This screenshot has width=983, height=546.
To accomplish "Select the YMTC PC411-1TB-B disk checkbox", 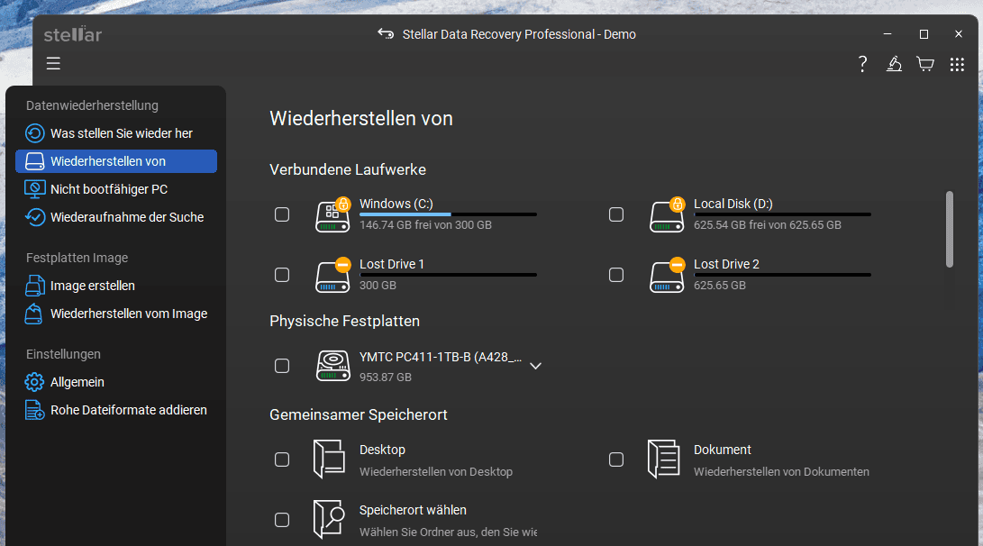I will 282,366.
